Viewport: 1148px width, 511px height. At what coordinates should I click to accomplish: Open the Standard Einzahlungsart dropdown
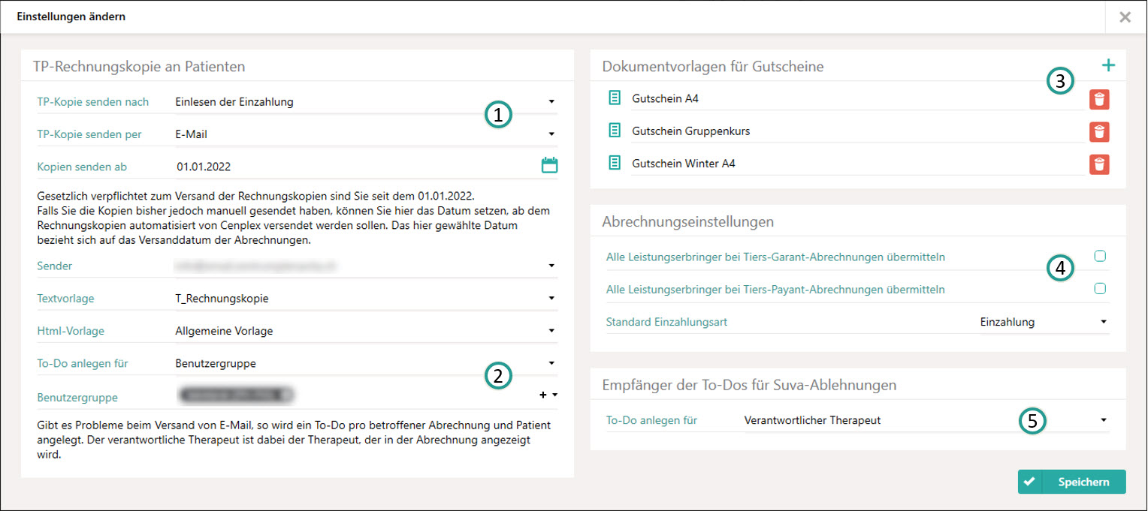coord(1043,322)
